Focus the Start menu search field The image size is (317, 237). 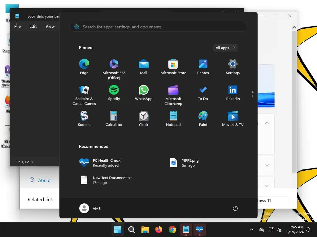tap(158, 27)
